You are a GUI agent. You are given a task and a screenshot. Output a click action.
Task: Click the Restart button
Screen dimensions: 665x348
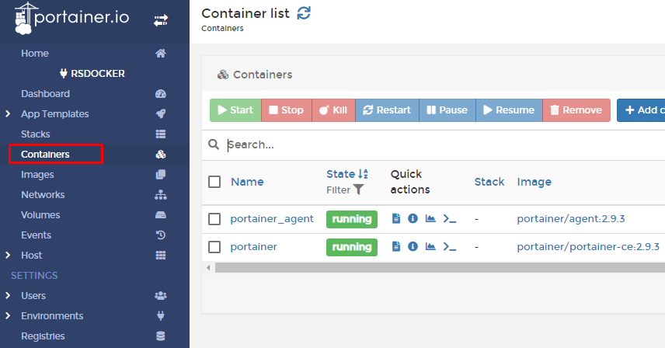[x=387, y=110]
